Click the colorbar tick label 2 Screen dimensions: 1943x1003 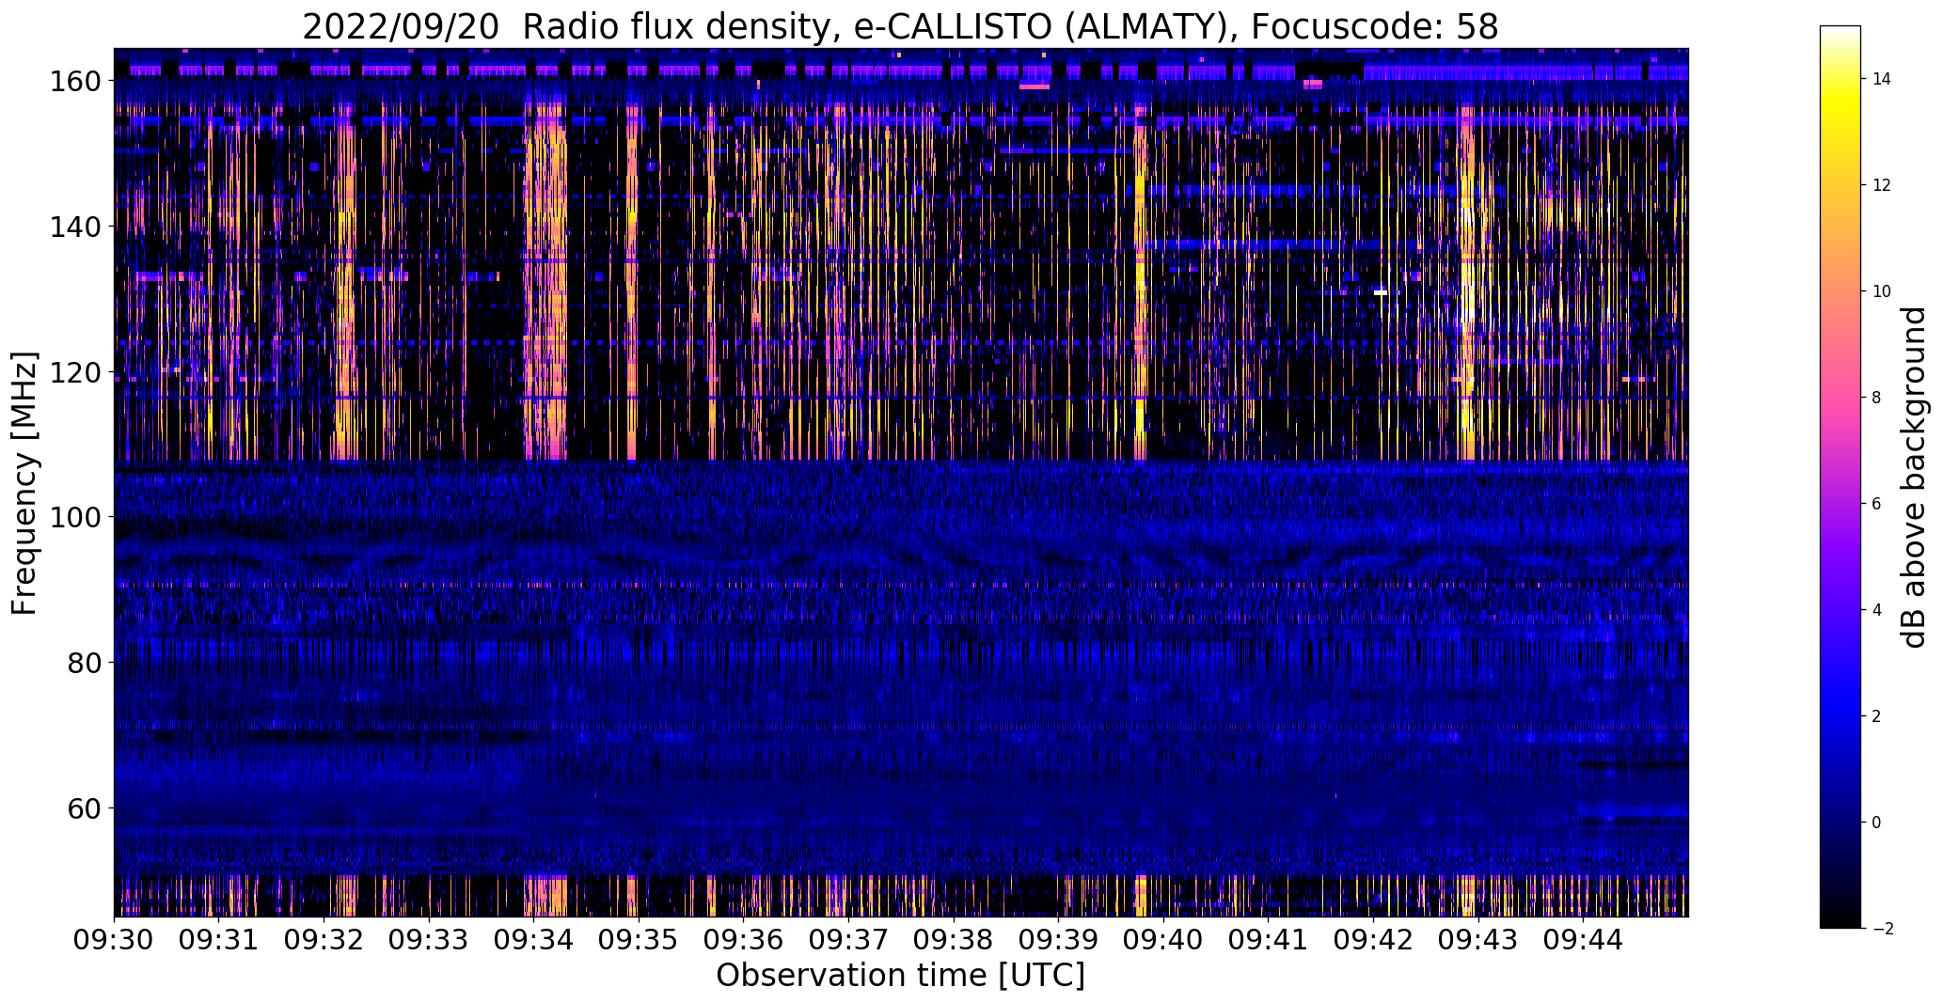pyautogui.click(x=1876, y=716)
